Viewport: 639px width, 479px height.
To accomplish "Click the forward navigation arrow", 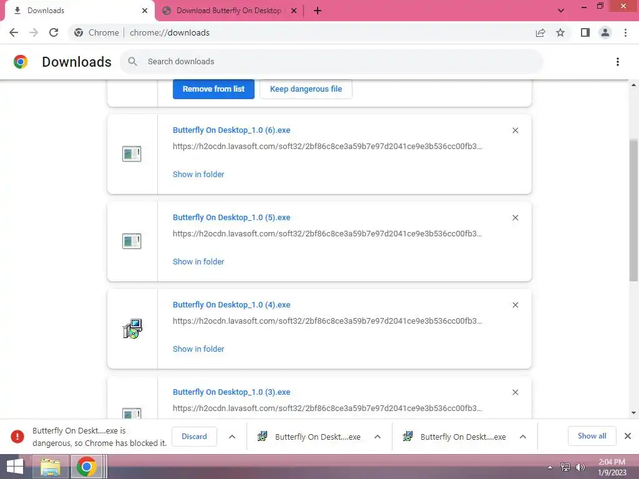I will pos(34,32).
